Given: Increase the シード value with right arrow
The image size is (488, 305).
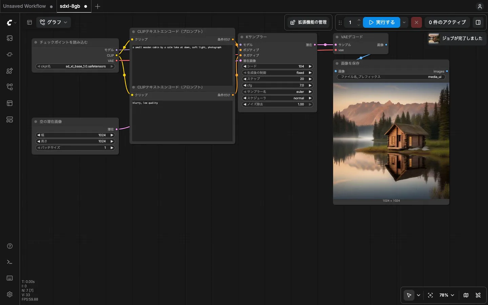Looking at the screenshot, I should pos(310,66).
